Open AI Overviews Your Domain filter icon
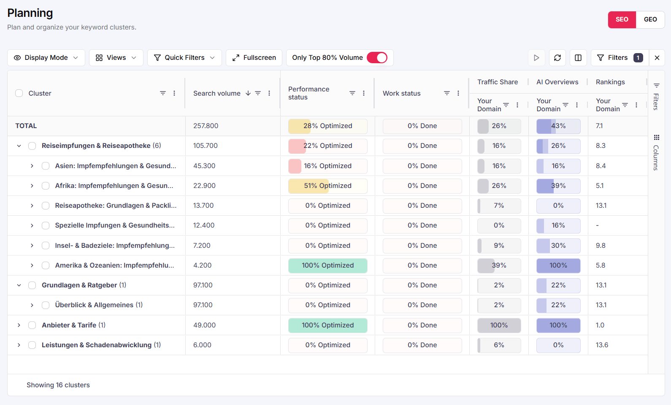 565,105
